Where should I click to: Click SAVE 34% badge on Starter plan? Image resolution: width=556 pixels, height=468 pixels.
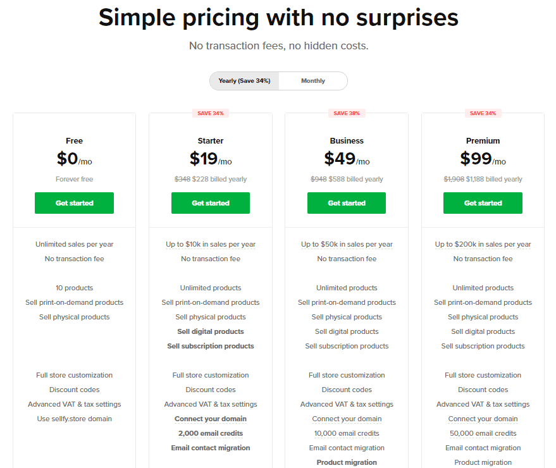[211, 113]
